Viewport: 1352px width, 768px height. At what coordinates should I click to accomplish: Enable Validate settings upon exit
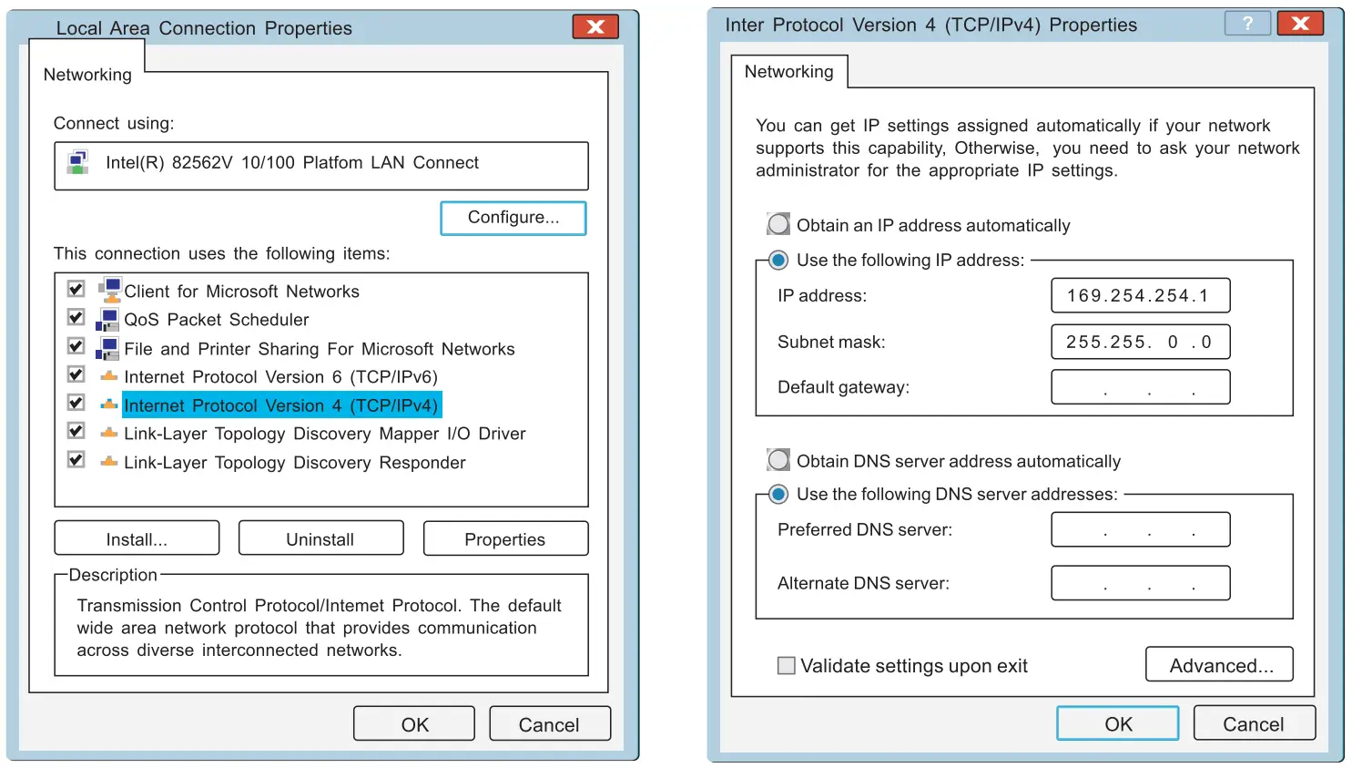[787, 666]
